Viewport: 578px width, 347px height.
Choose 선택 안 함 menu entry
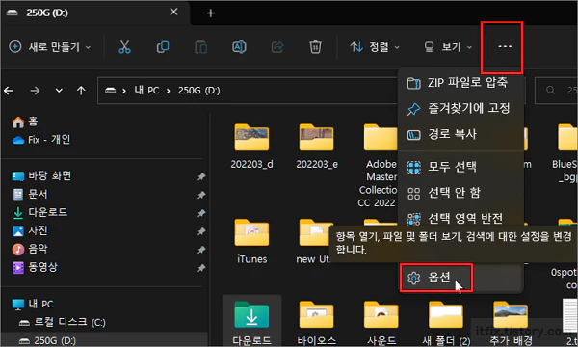[x=460, y=193]
